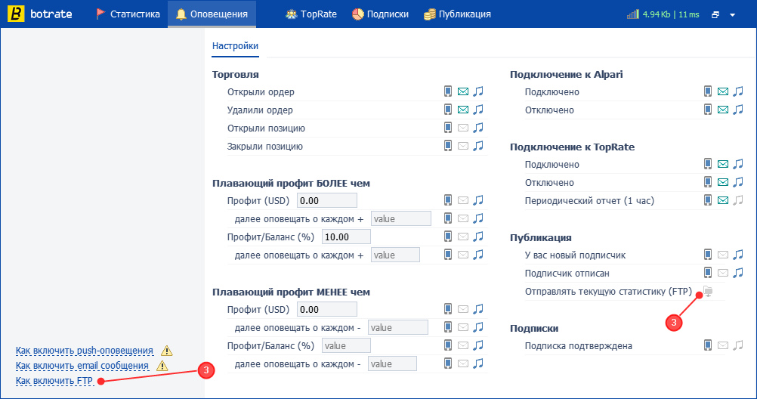Screen dimensions: 757x399
Task: Open link Как включить push-оповещения
Action: (85, 351)
